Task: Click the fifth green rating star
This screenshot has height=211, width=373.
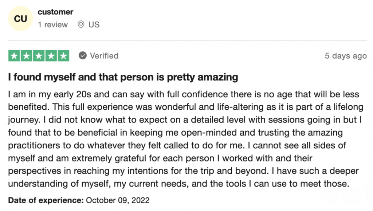Action: [63, 56]
